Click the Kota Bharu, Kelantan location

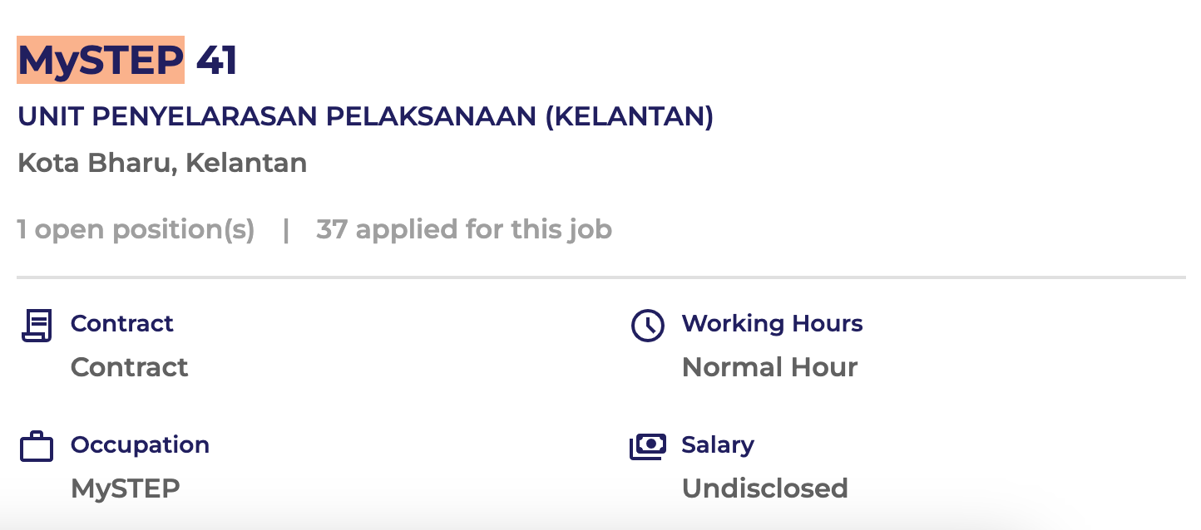[x=162, y=163]
